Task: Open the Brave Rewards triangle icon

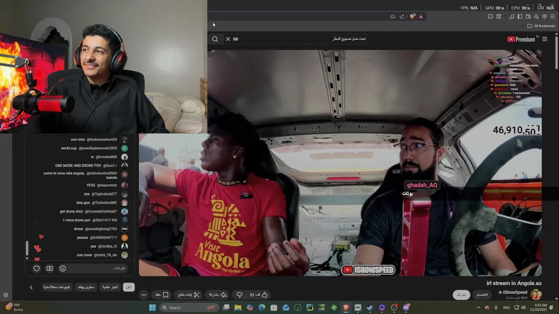Action: coord(421,17)
